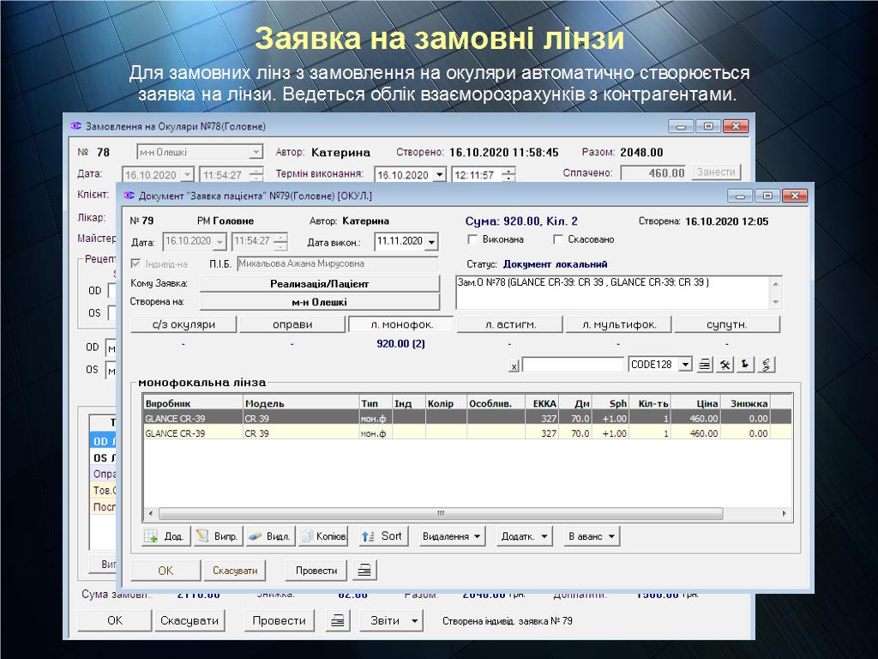Click the Випр. edit row button
878x659 pixels.
(217, 536)
